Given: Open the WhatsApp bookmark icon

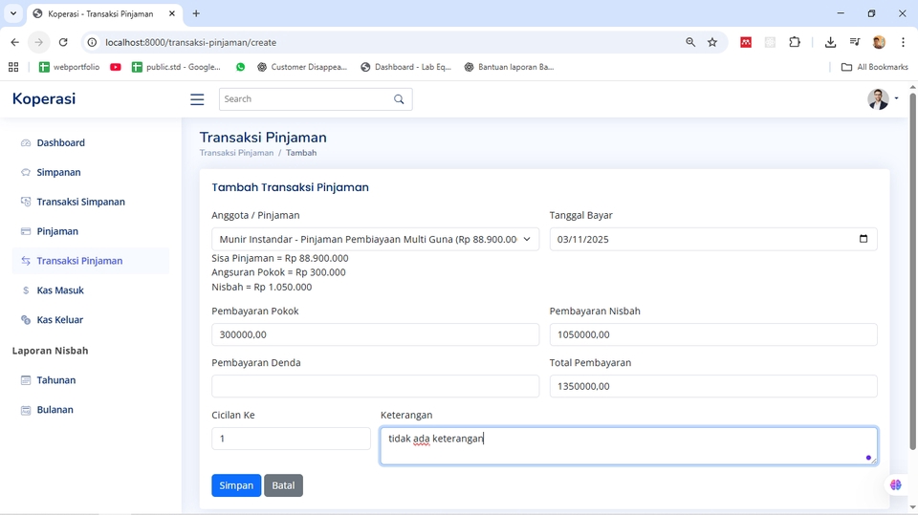Looking at the screenshot, I should (241, 67).
